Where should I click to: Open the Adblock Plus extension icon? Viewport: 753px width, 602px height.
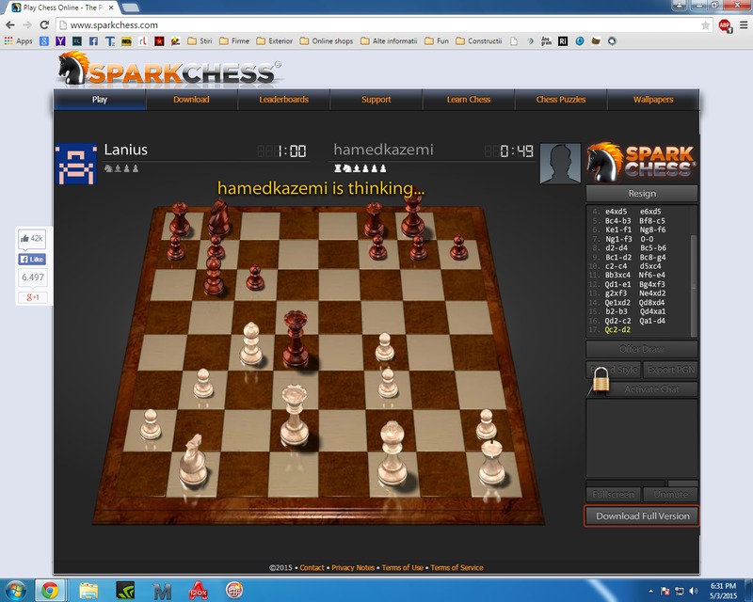pyautogui.click(x=725, y=25)
